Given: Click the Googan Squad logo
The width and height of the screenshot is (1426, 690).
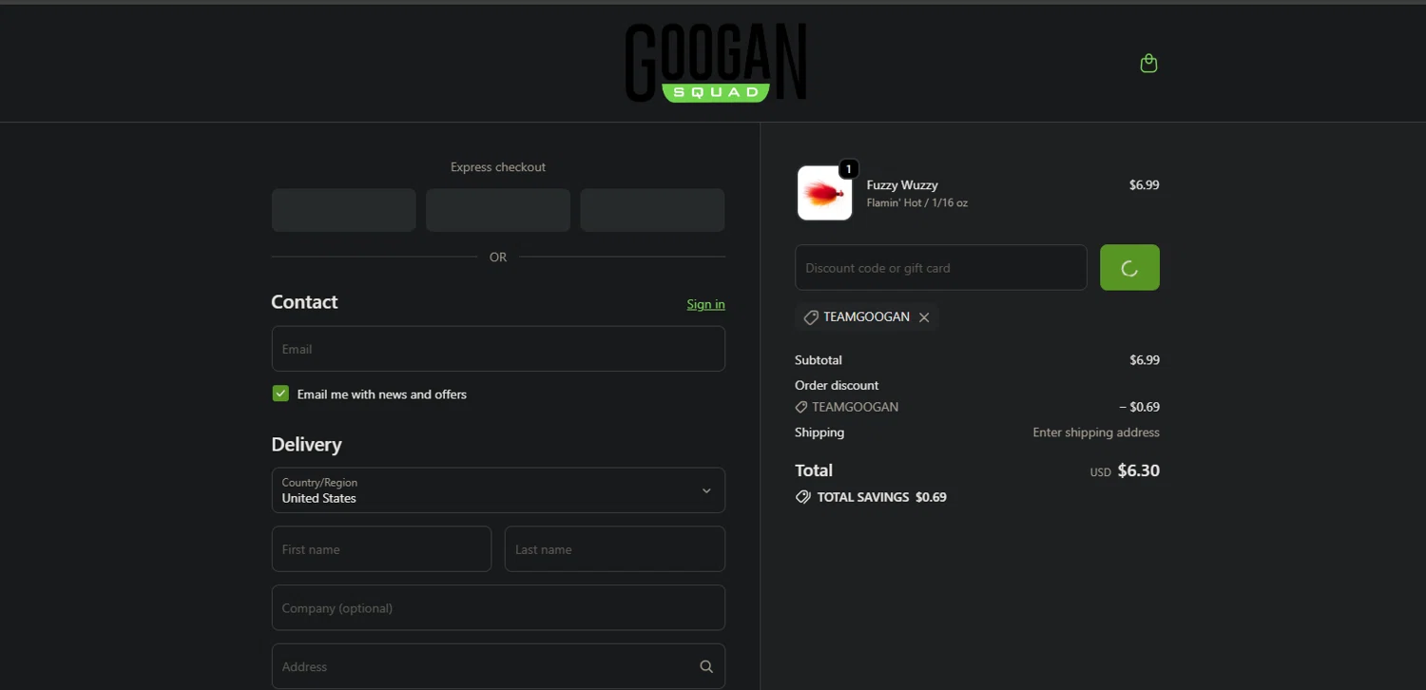Looking at the screenshot, I should tap(716, 63).
